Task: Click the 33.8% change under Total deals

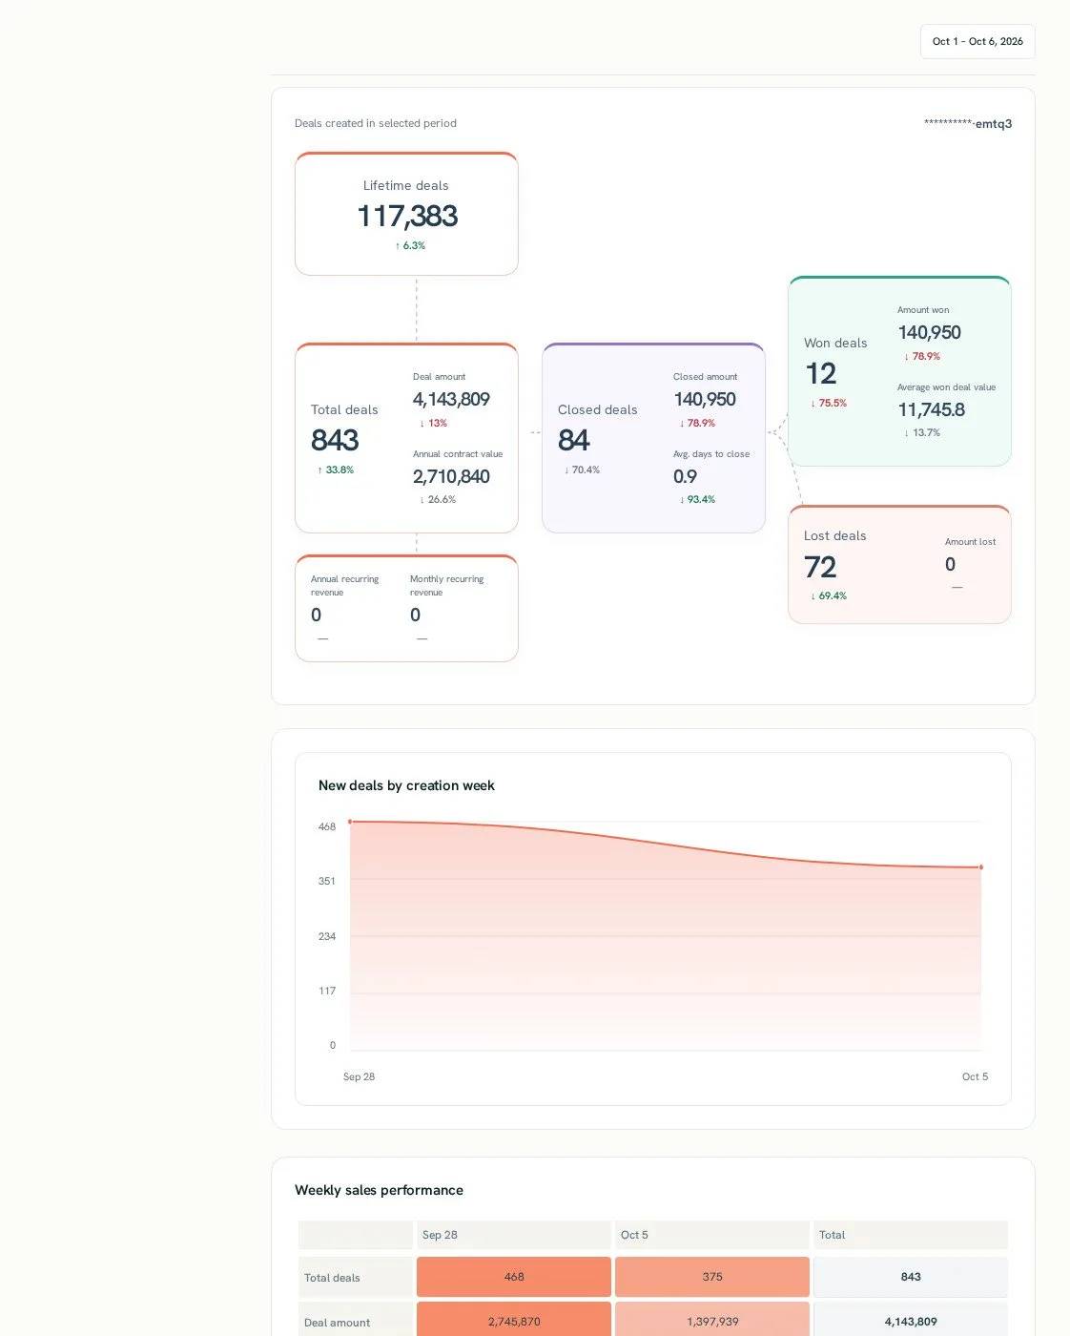Action: [x=336, y=470]
